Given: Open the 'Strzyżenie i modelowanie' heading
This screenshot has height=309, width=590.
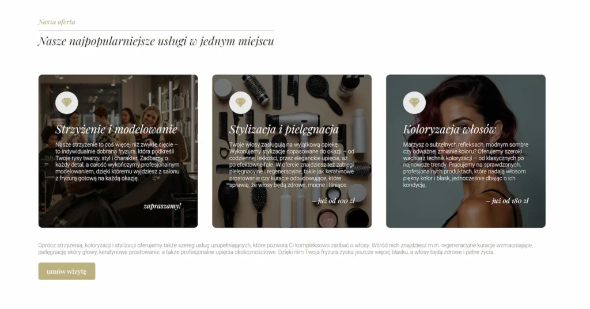Looking at the screenshot, I should 116,129.
